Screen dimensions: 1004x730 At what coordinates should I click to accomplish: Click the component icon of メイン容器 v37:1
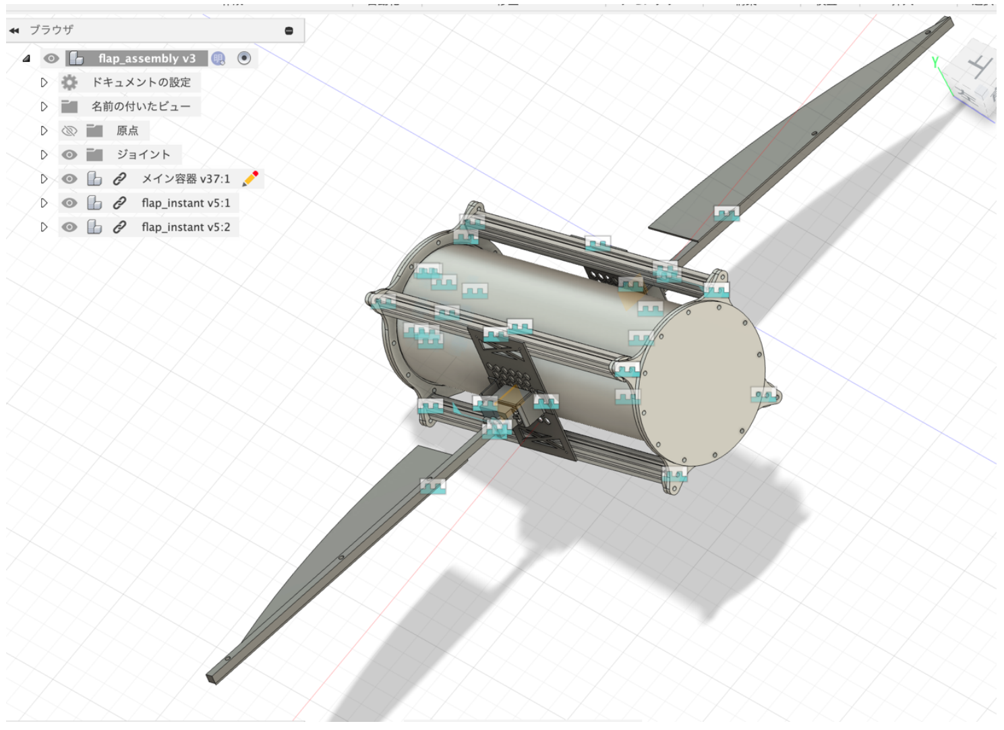(94, 179)
